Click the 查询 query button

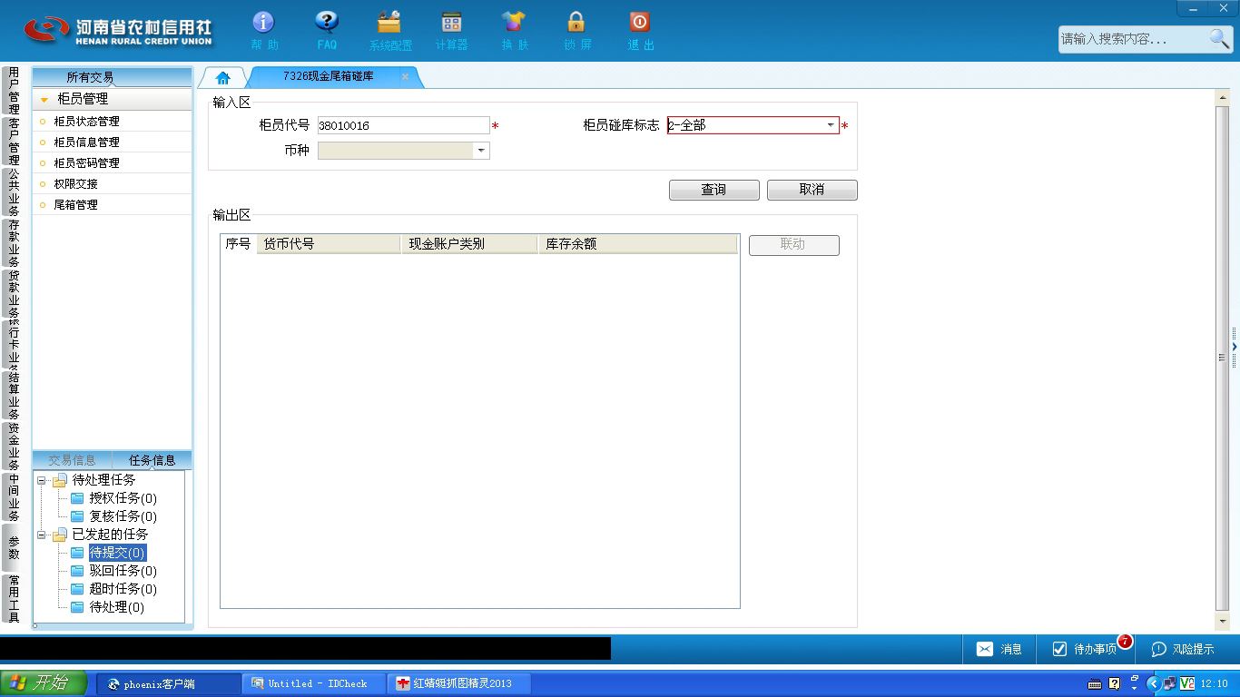point(713,190)
